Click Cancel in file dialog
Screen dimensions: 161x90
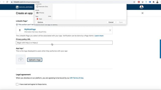pos(111,22)
